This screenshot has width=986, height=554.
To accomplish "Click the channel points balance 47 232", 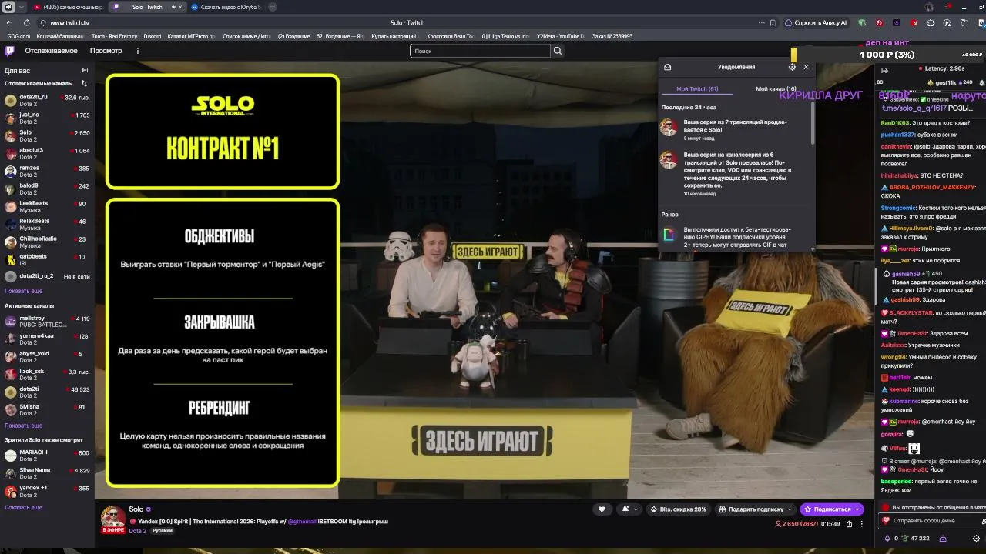I will [915, 538].
